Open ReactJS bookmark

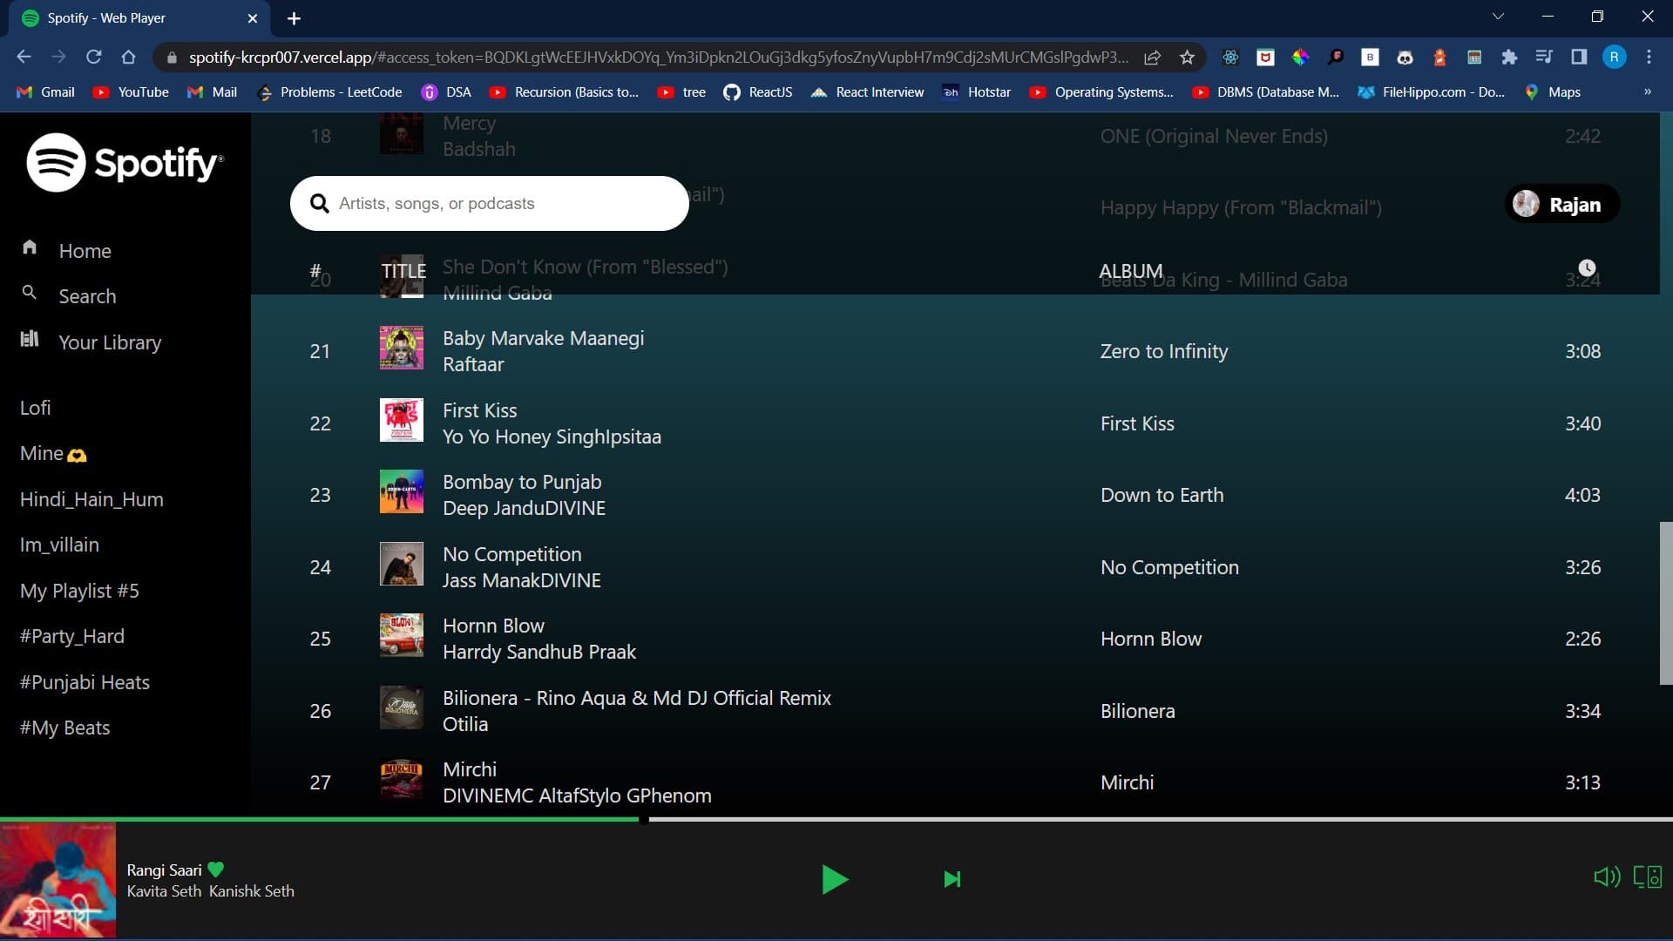758,92
